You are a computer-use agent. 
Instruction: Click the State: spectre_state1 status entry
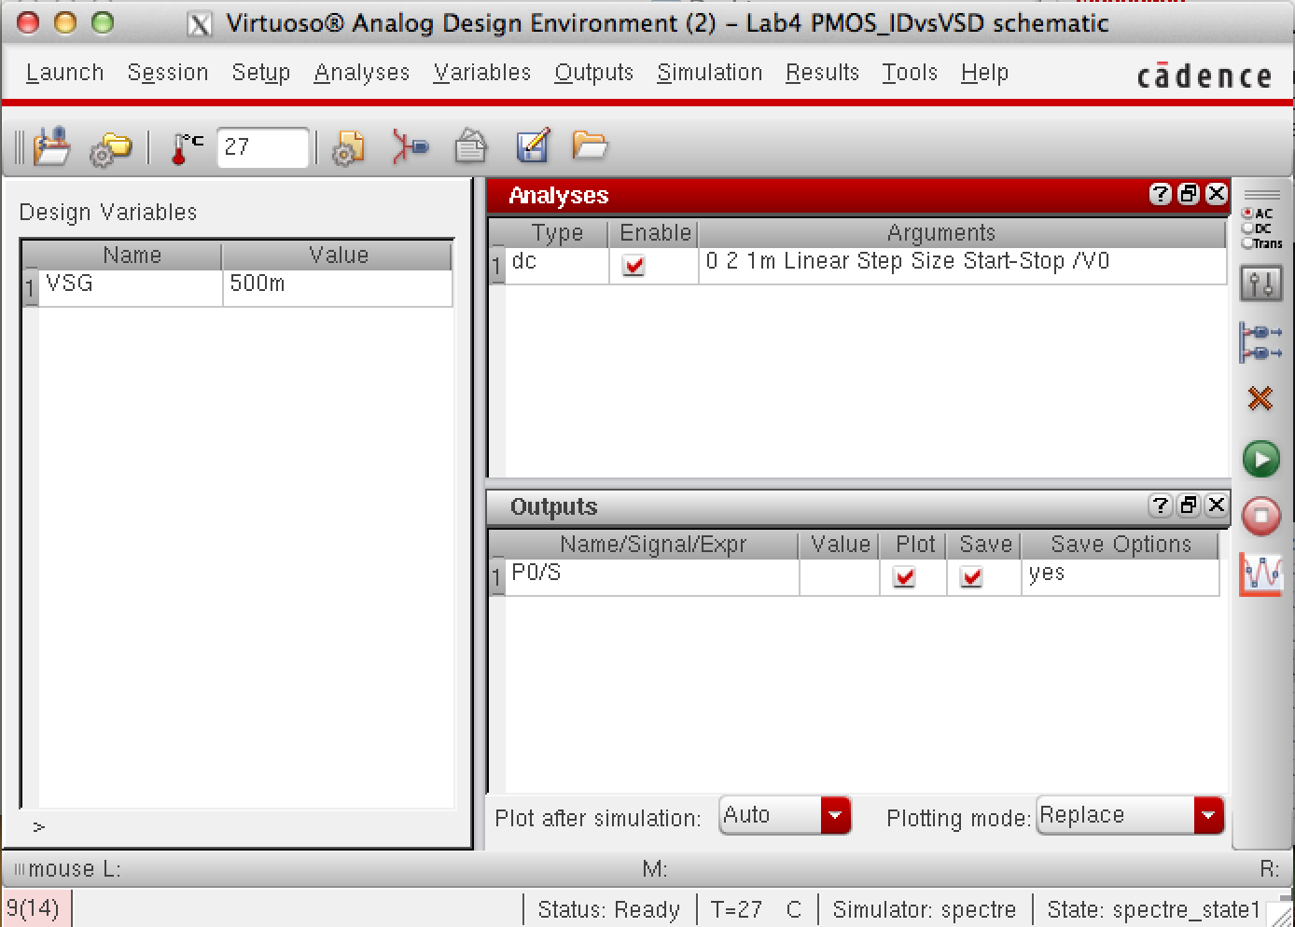tap(1153, 909)
